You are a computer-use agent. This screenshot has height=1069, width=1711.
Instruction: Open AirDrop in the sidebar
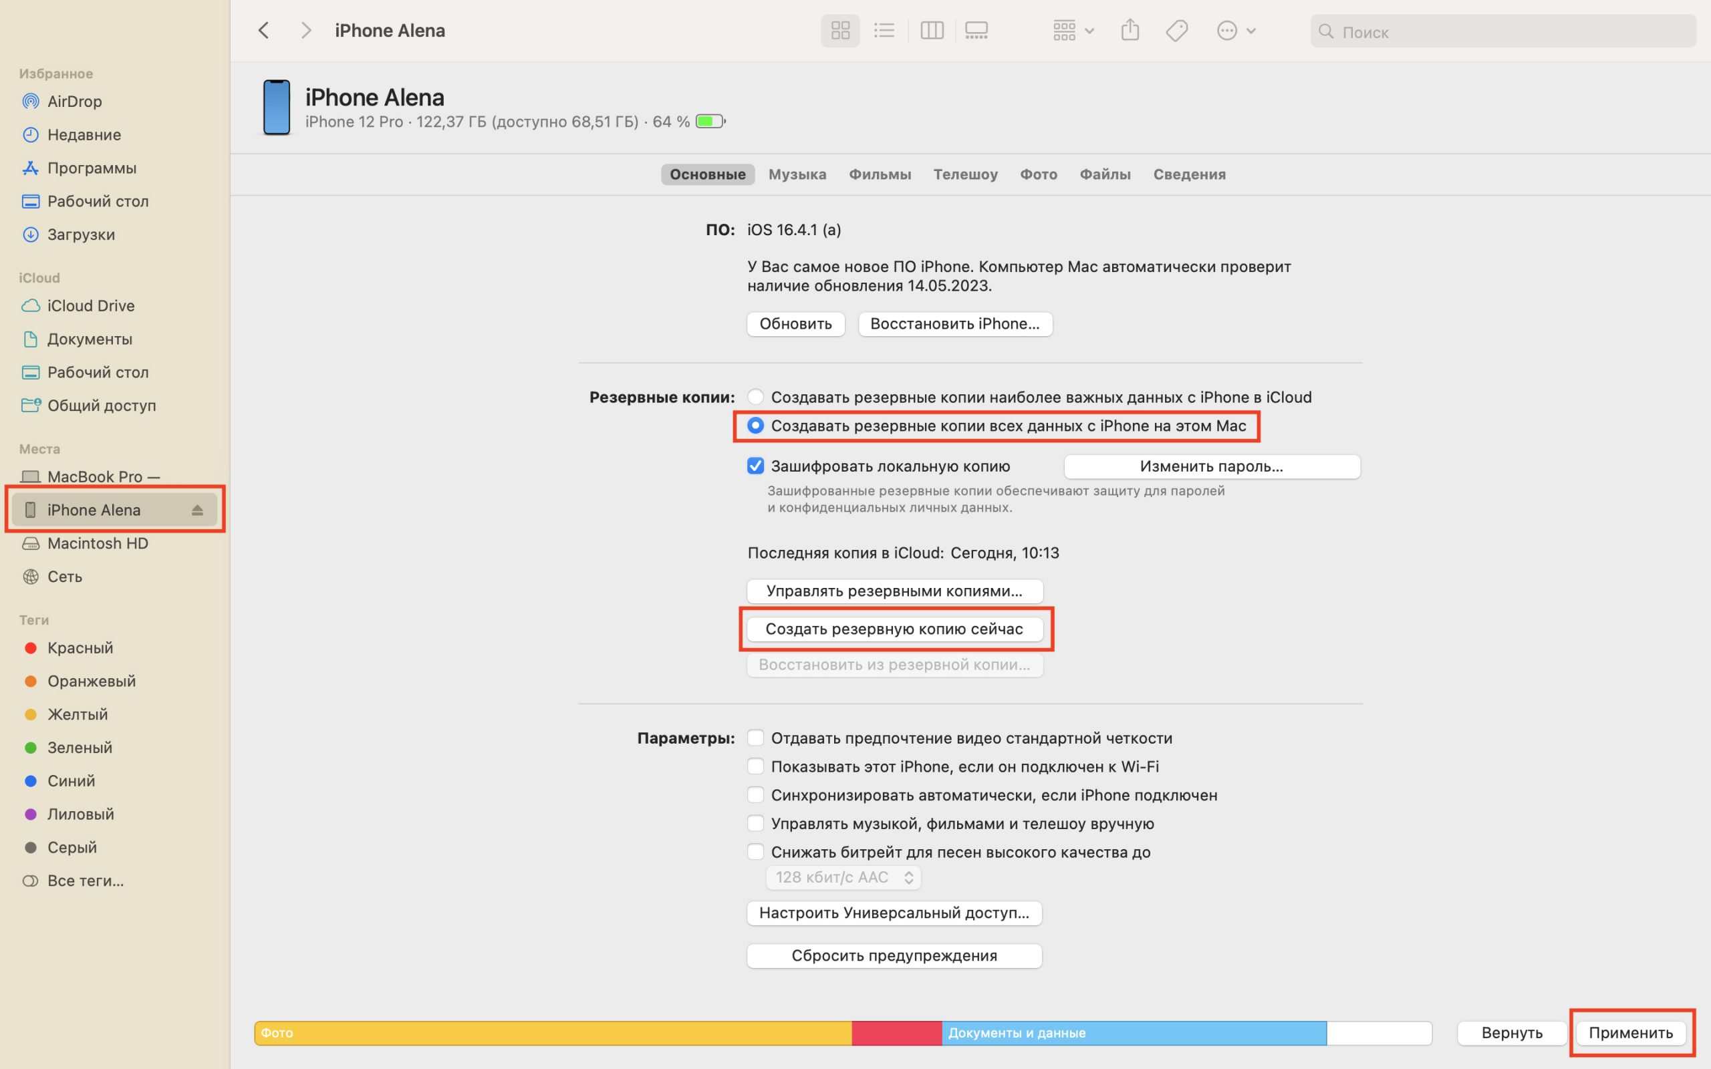point(114,101)
